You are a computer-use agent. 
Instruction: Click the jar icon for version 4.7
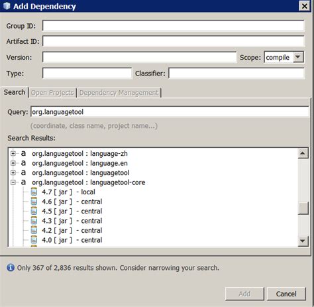click(34, 192)
